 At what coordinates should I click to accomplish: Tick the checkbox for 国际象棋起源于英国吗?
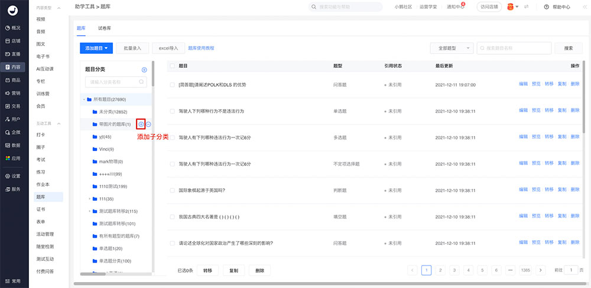[x=173, y=190]
